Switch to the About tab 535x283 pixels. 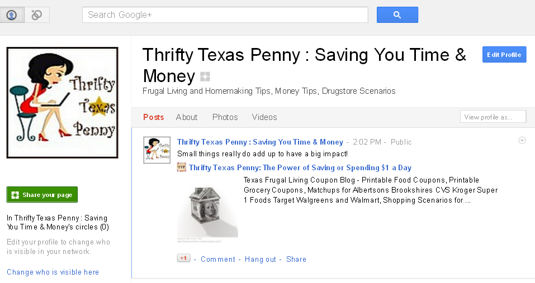click(x=187, y=117)
